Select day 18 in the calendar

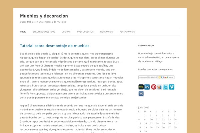[x=157, y=123]
